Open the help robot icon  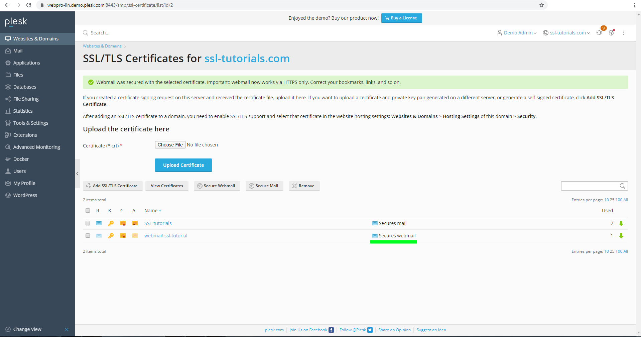coord(611,32)
